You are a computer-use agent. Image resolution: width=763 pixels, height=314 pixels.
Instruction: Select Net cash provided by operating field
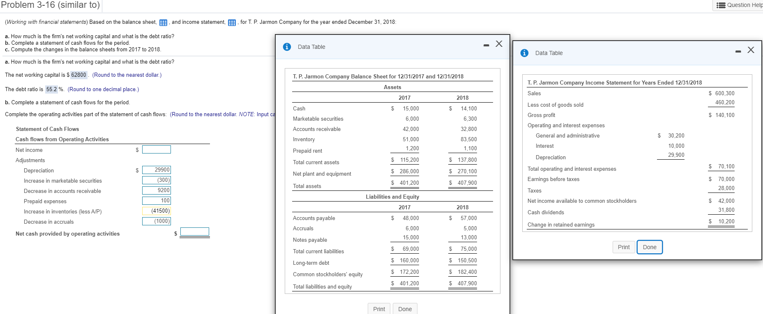tap(195, 232)
